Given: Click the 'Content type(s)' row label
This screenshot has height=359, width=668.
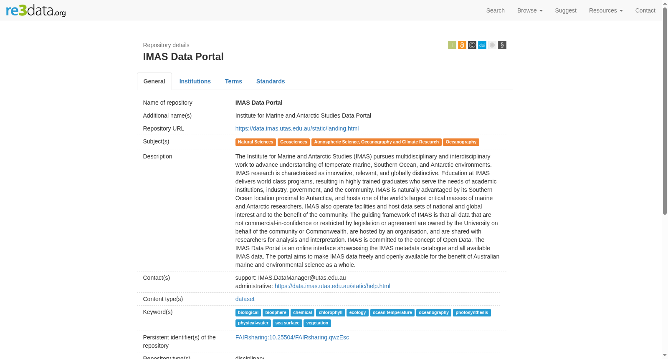Looking at the screenshot, I should (163, 299).
